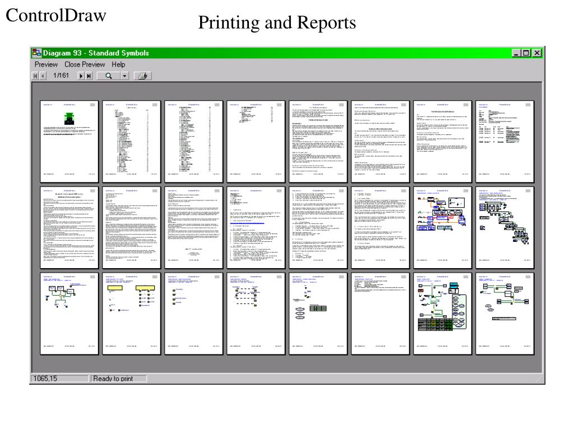The image size is (574, 430).
Task: Select page 1 thumbnail with the green logo
Action: 69,142
